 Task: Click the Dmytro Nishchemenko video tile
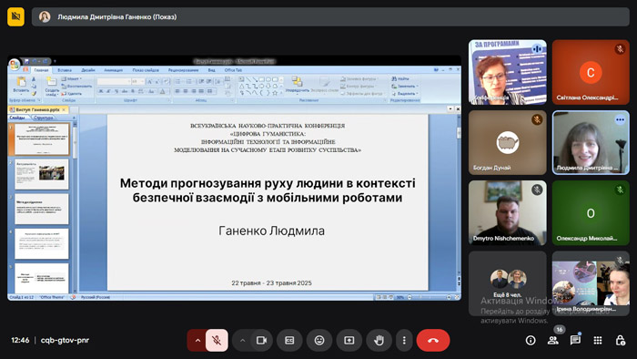pos(508,213)
